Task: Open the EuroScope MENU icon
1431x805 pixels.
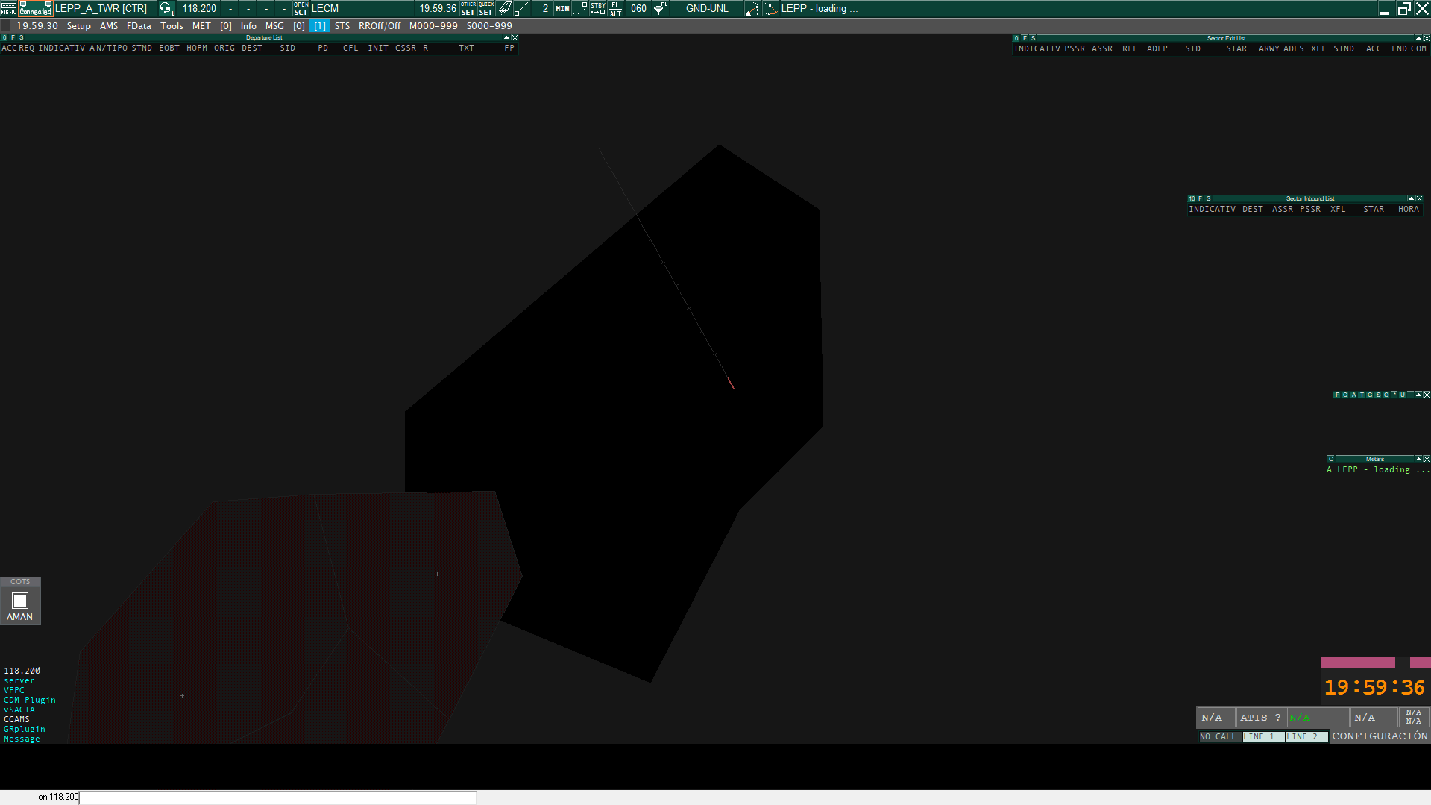Action: coord(8,8)
